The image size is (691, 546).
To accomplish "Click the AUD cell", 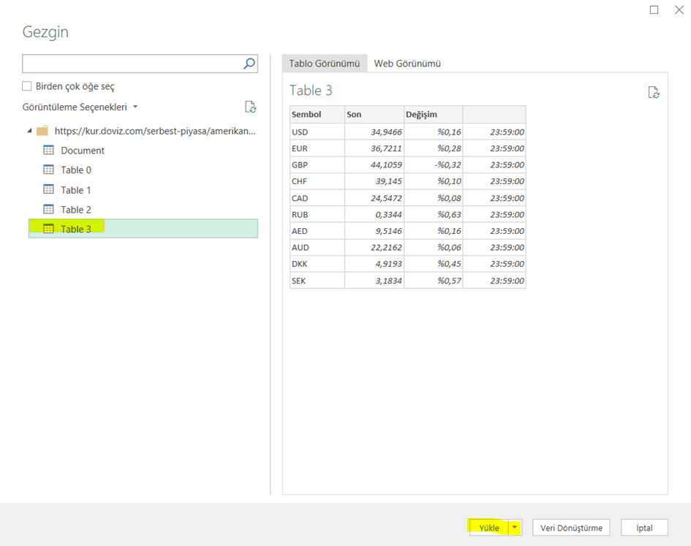I will click(317, 248).
